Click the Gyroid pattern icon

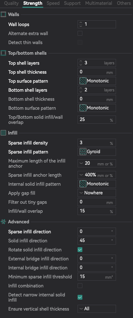click(x=83, y=152)
